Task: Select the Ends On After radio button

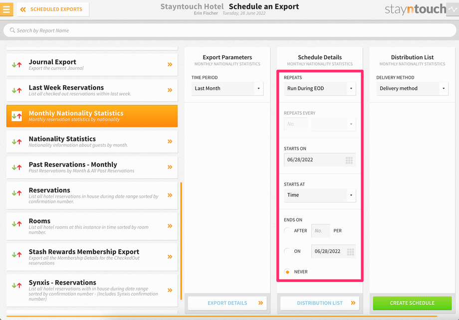Action: 287,230
